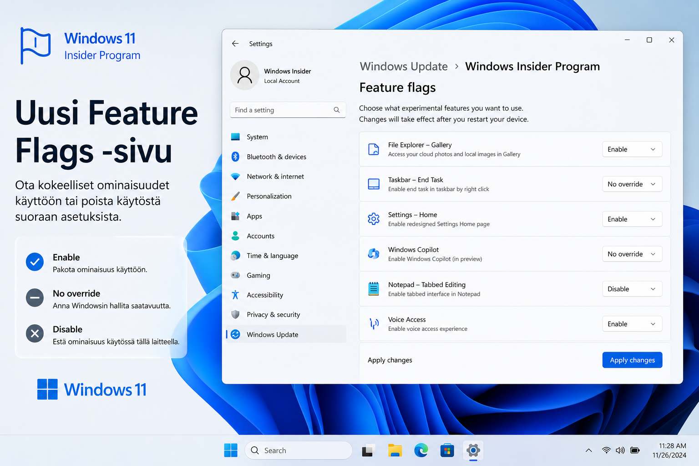
Task: Select Apps in the settings sidebar
Action: (x=286, y=216)
